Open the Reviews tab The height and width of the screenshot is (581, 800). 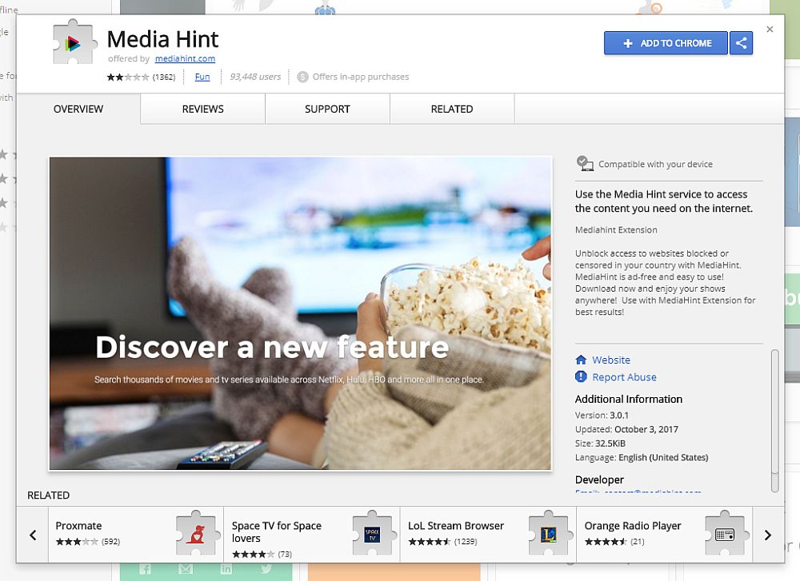(x=203, y=109)
